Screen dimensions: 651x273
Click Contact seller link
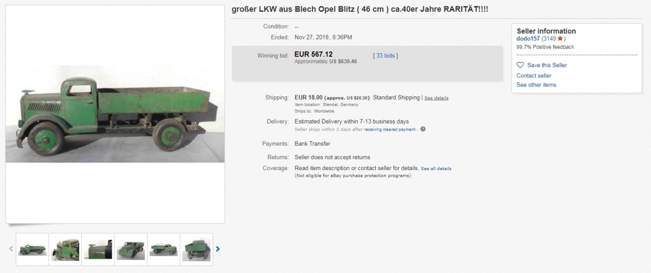click(x=534, y=75)
